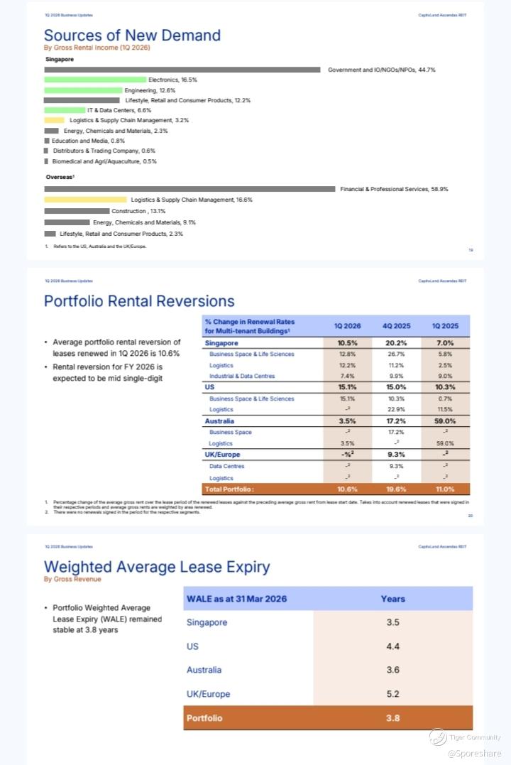
Task: Click the "Portfolio Rental Reversions" slide title
Action: pos(139,301)
